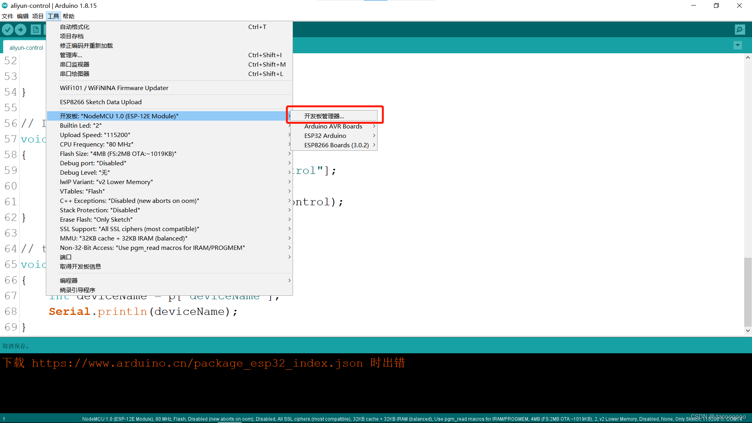This screenshot has width=752, height=423.
Task: Click the Verify checkmark icon
Action: pos(8,30)
